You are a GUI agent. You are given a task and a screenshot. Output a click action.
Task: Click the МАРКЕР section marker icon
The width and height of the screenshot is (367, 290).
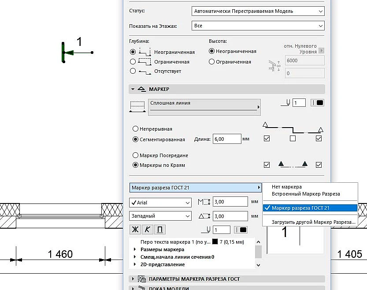pyautogui.click(x=141, y=89)
